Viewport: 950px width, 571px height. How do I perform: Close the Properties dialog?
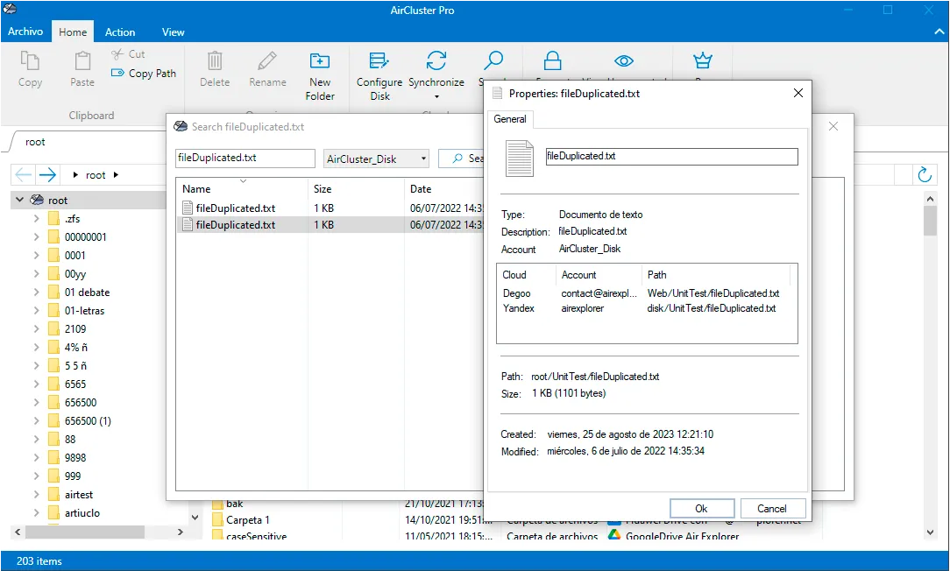pos(798,93)
